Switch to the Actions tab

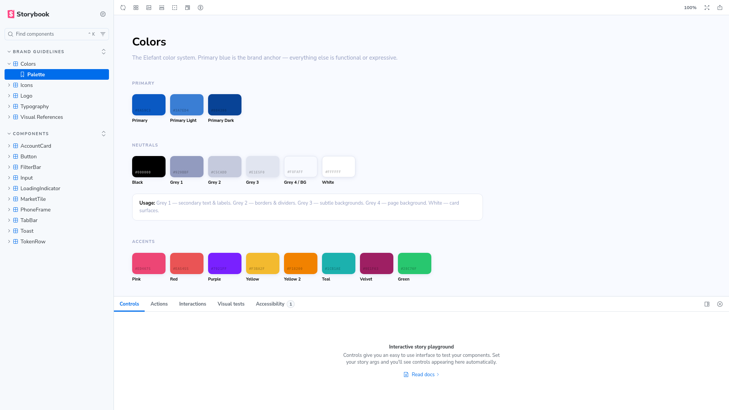point(159,304)
